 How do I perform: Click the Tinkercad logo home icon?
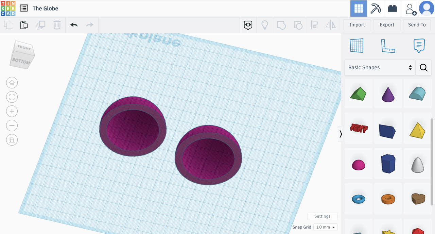(x=8, y=8)
